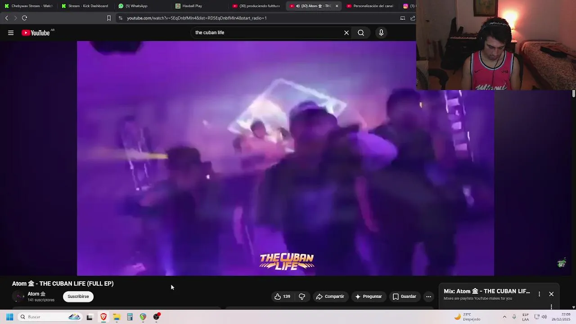Bookmark this page in the address bar
Viewport: 576px width, 324px height.
click(x=108, y=18)
